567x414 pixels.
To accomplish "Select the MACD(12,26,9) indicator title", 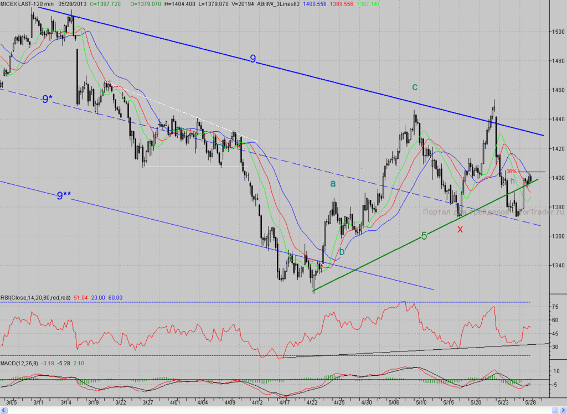I will (19, 364).
